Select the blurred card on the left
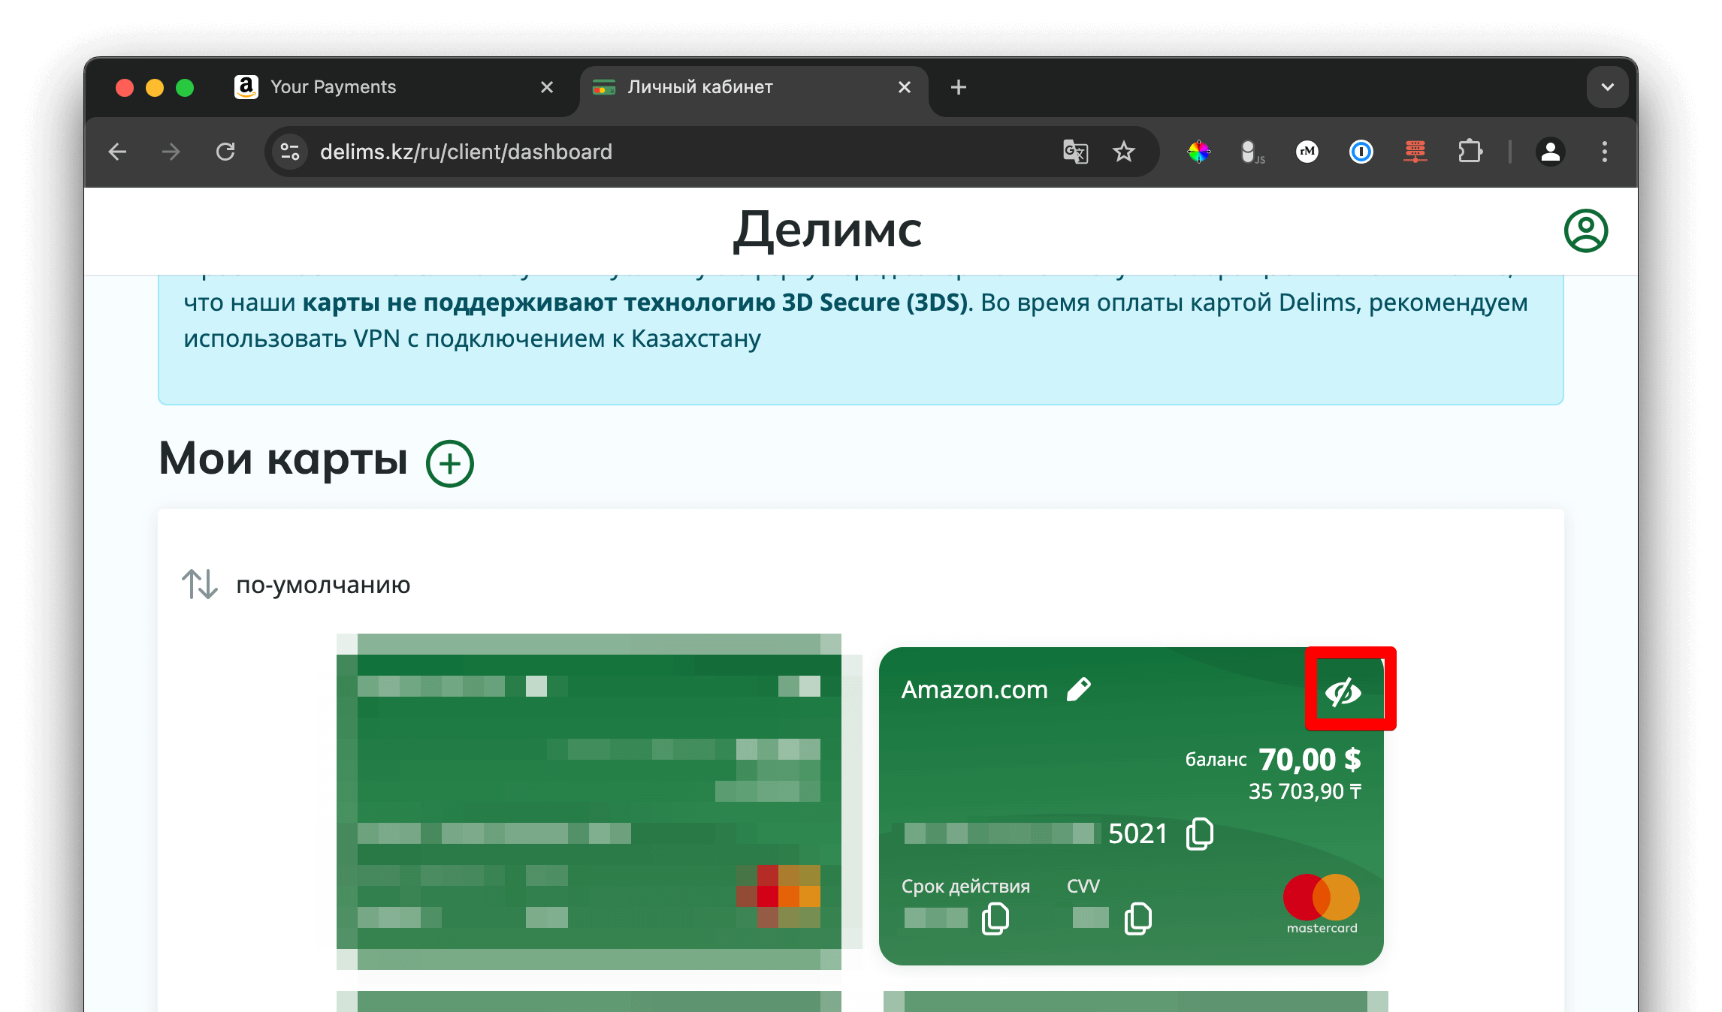Screen dimensions: 1722x1012 click(589, 802)
